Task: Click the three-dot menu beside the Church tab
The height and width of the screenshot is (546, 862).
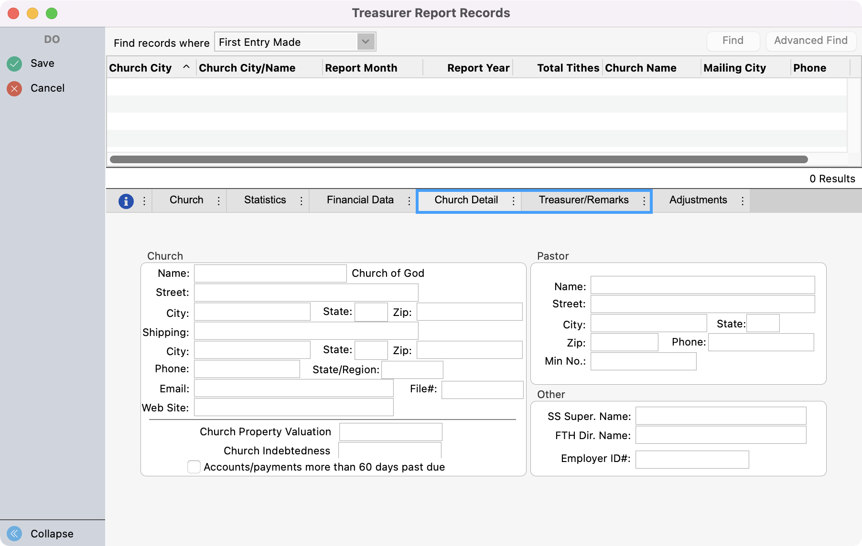Action: click(x=218, y=201)
